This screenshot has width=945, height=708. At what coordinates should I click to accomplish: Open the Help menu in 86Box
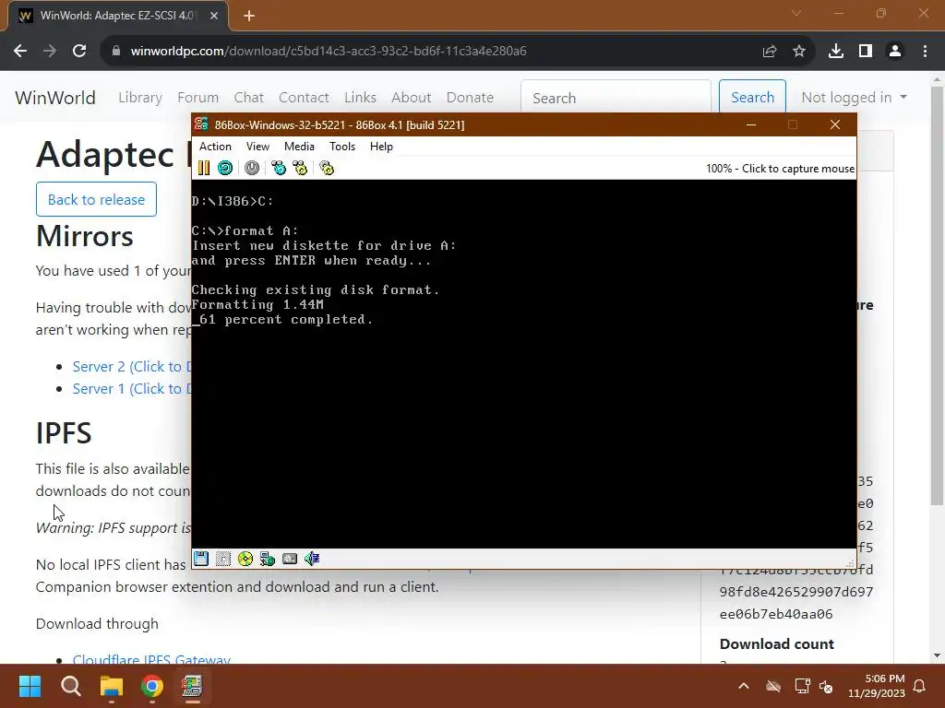point(381,147)
